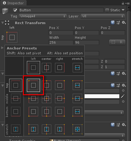Choose the bottom row header preset
The image size is (131, 141).
point(16,111)
